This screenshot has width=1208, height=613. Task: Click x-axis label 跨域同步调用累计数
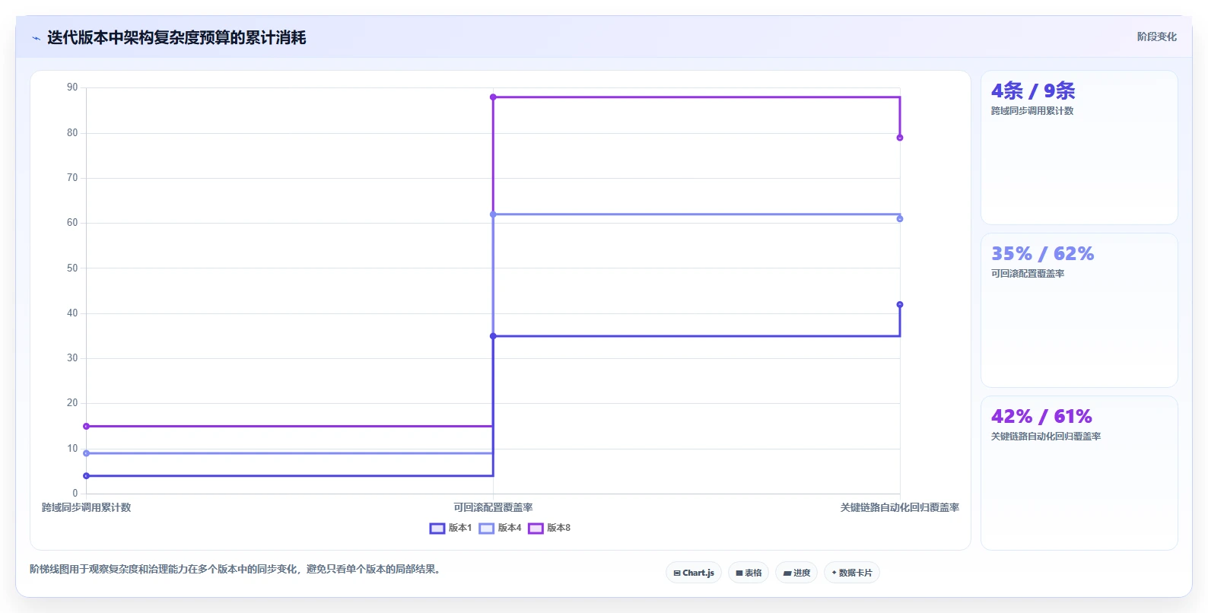[x=87, y=507]
